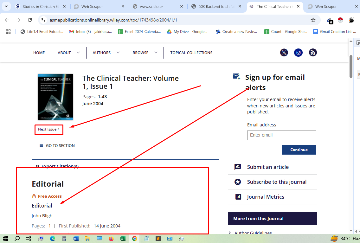This screenshot has height=243, width=360.
Task: Go to TOPICAL COLLECTIONS menu item
Action: (x=191, y=53)
